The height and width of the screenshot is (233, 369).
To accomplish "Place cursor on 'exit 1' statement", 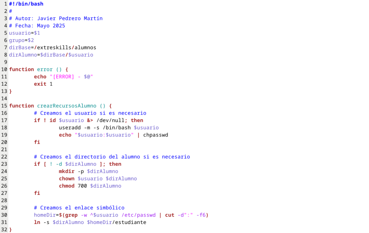I will (x=43, y=84).
